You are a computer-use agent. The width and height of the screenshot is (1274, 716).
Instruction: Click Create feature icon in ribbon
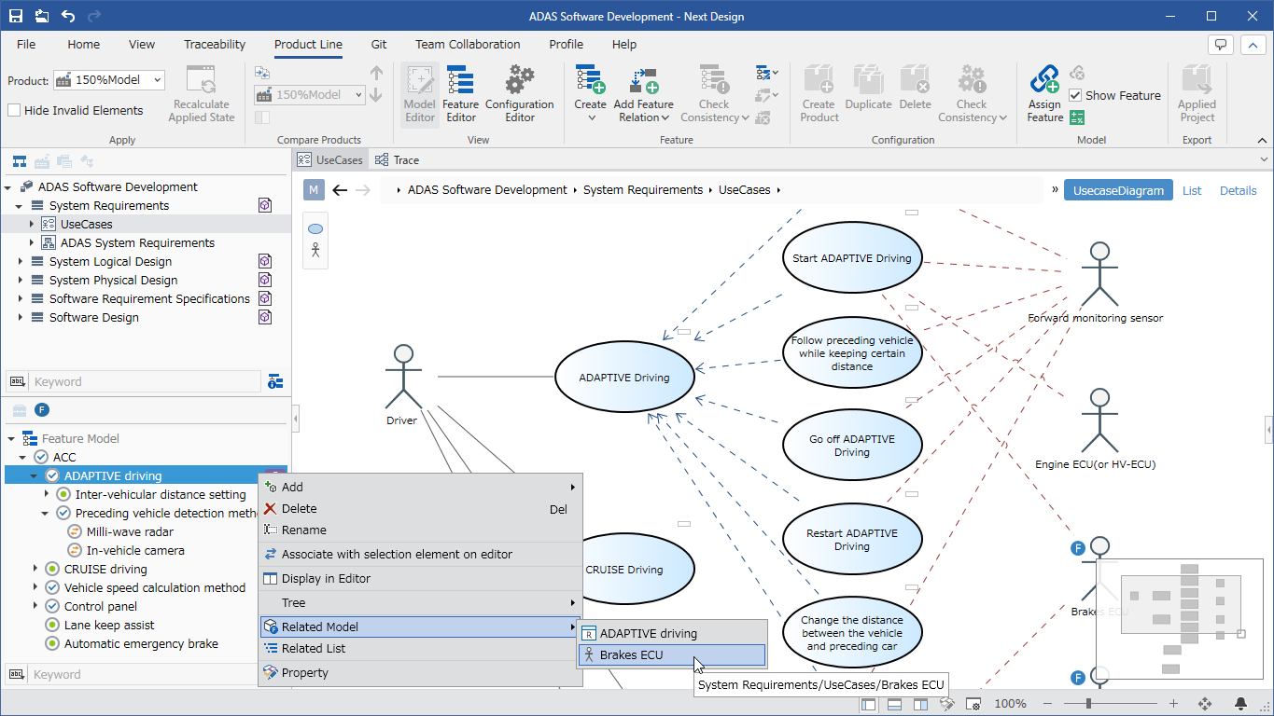(590, 79)
